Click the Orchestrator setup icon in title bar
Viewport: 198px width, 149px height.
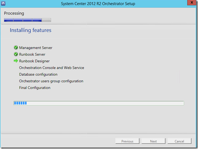point(3,3)
